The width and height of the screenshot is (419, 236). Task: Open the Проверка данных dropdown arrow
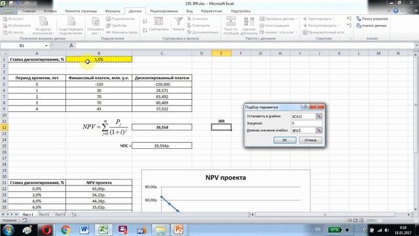tap(297, 19)
